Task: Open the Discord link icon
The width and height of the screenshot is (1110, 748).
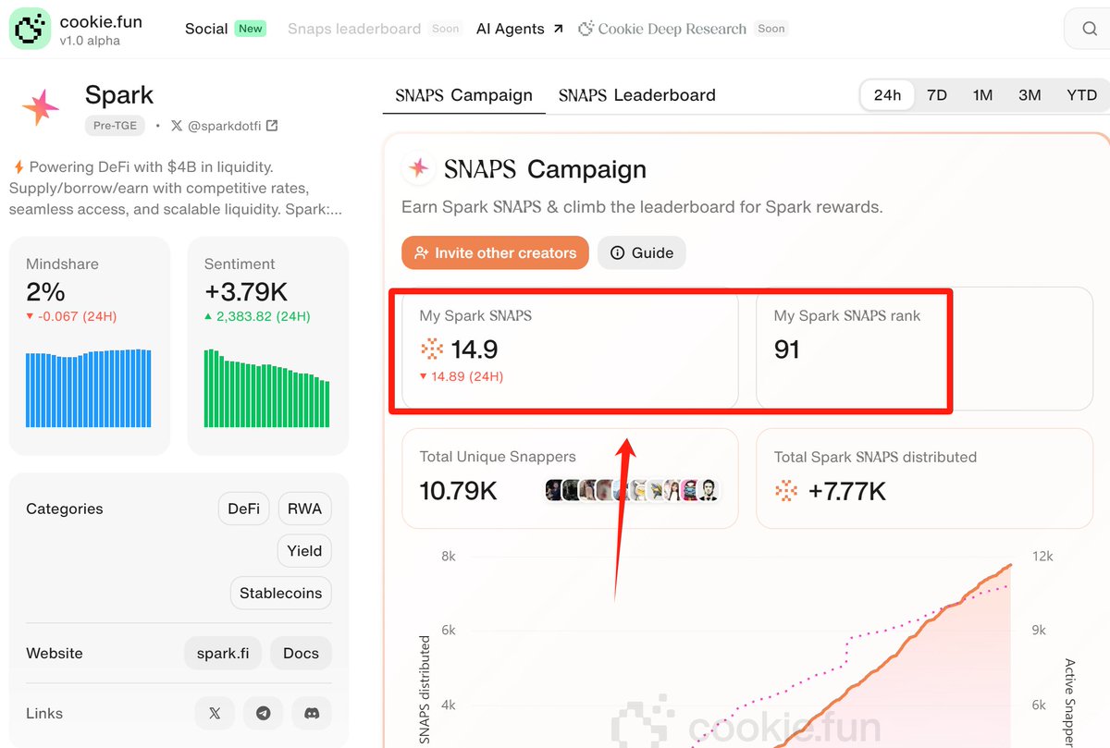Action: (x=312, y=713)
